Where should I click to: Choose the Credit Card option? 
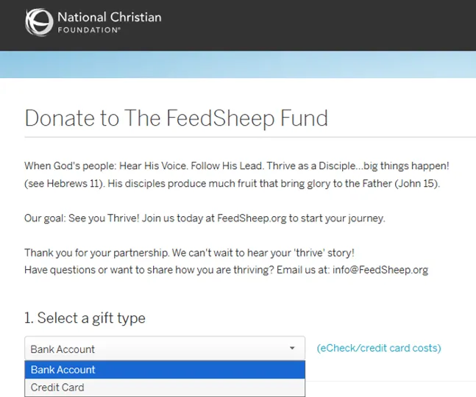[57, 387]
